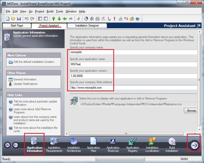The image size is (204, 163).
Task: Open the Application Registry step
Action: [132, 145]
